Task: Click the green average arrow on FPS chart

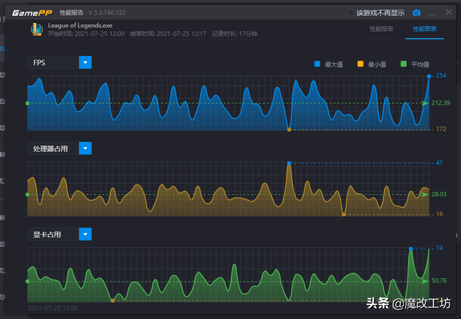Action: point(425,104)
